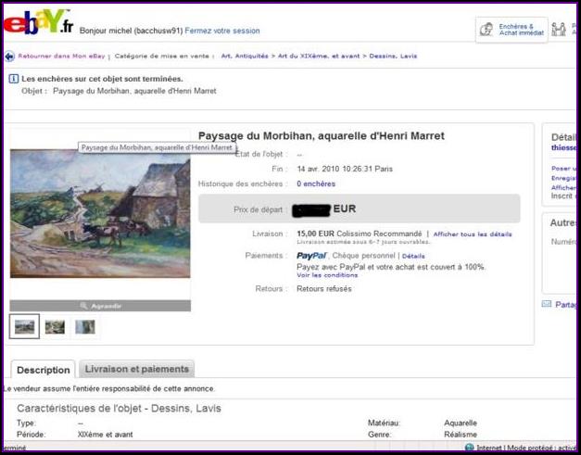Click the people icon at top right
Image resolution: width=581 pixels, height=455 pixels.
pos(559,30)
